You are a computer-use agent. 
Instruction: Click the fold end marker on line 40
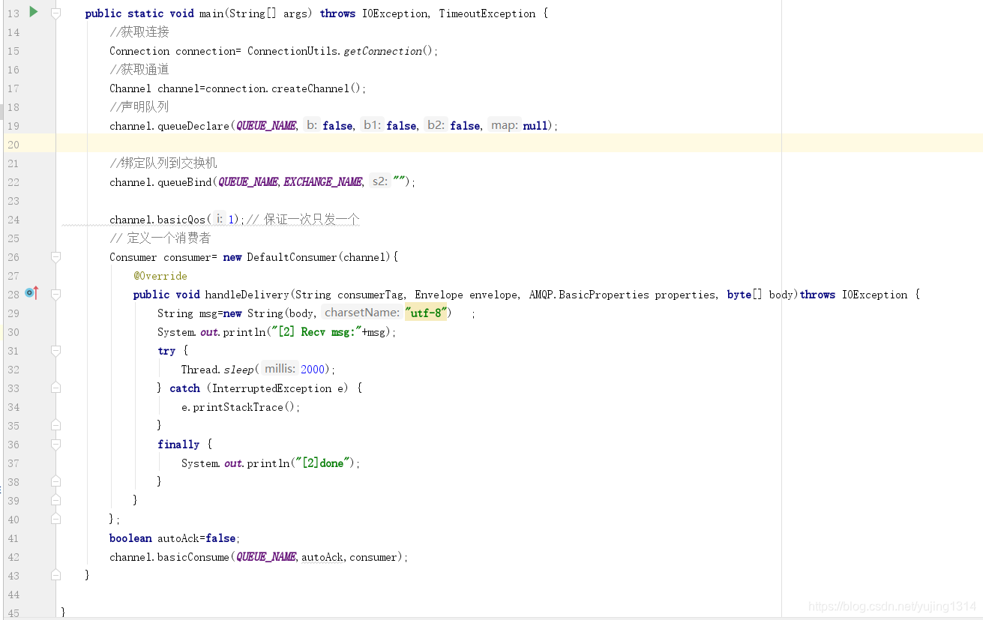pyautogui.click(x=55, y=519)
